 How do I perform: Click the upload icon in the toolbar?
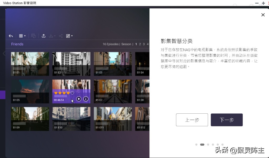point(44,36)
